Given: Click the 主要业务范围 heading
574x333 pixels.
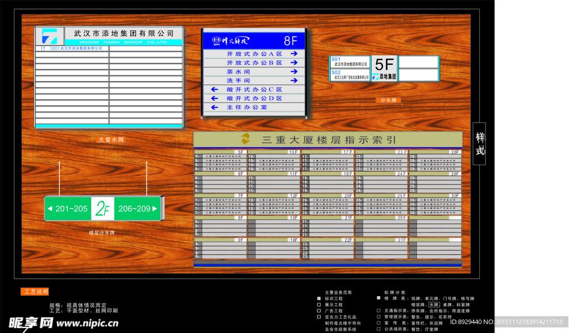Looking at the screenshot, I should [338, 293].
